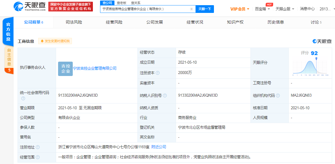Switch to the 历史信息 tab
335x164 pixels.
pyautogui.click(x=275, y=22)
